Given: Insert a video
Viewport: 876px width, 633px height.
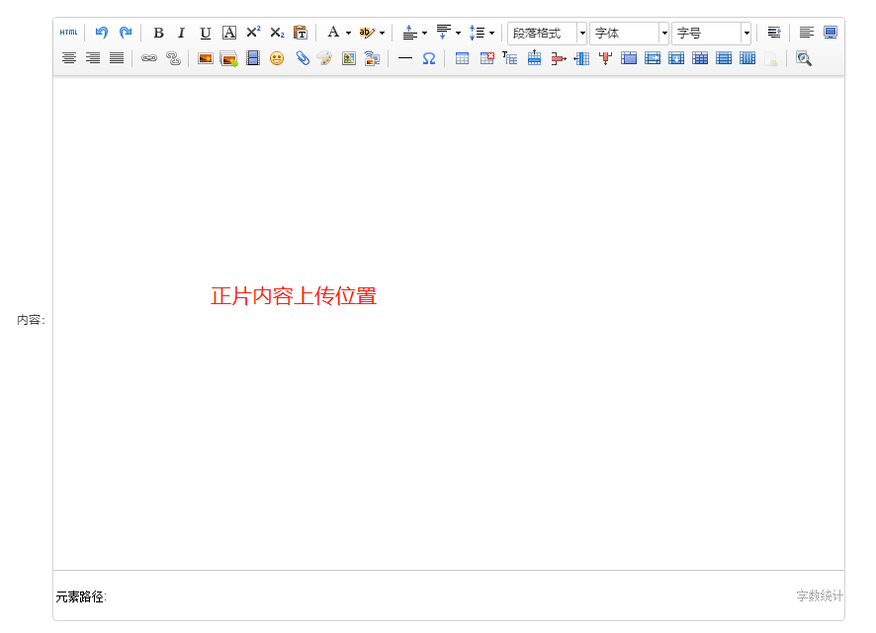Looking at the screenshot, I should [253, 58].
